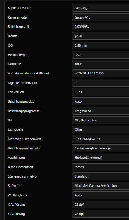This screenshot has width=129, height=220.
Task: Click the Belichtungsmodus field showing Auto
Action: click(x=100, y=101)
